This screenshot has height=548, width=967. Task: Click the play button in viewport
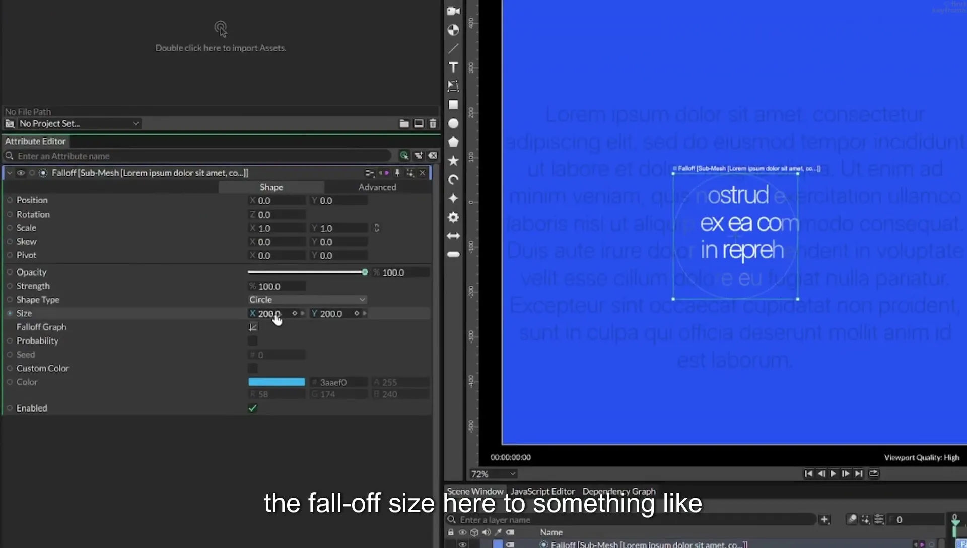tap(833, 473)
